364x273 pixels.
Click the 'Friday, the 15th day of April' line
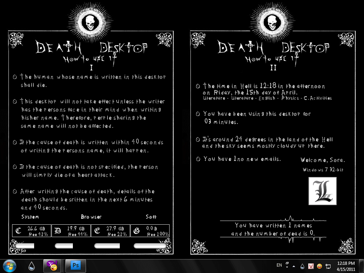250,92
